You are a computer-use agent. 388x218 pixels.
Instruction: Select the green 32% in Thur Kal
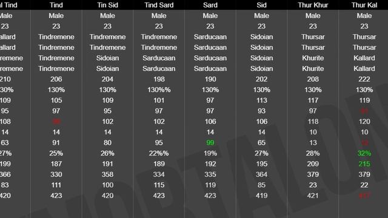364,153
